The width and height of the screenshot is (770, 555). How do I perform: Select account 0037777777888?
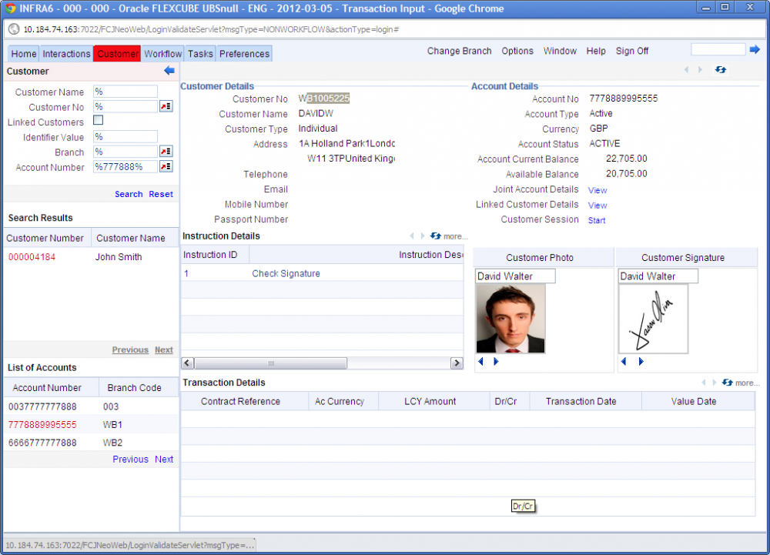42,406
